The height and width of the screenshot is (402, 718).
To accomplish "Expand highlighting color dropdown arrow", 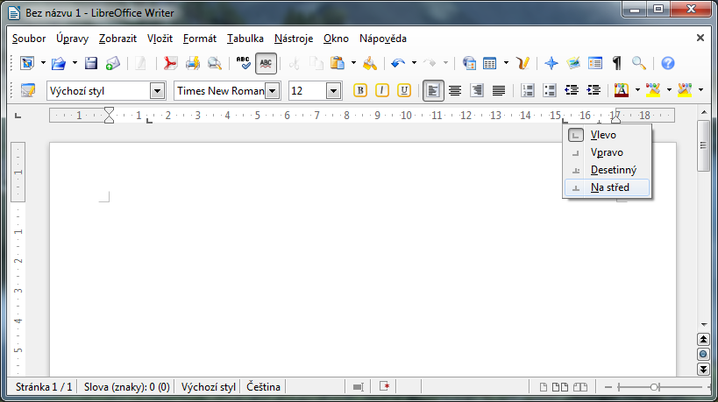I will pos(669,90).
